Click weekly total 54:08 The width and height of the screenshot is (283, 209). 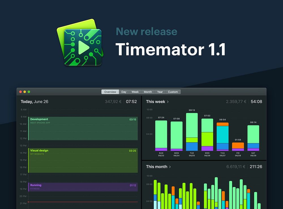256,102
